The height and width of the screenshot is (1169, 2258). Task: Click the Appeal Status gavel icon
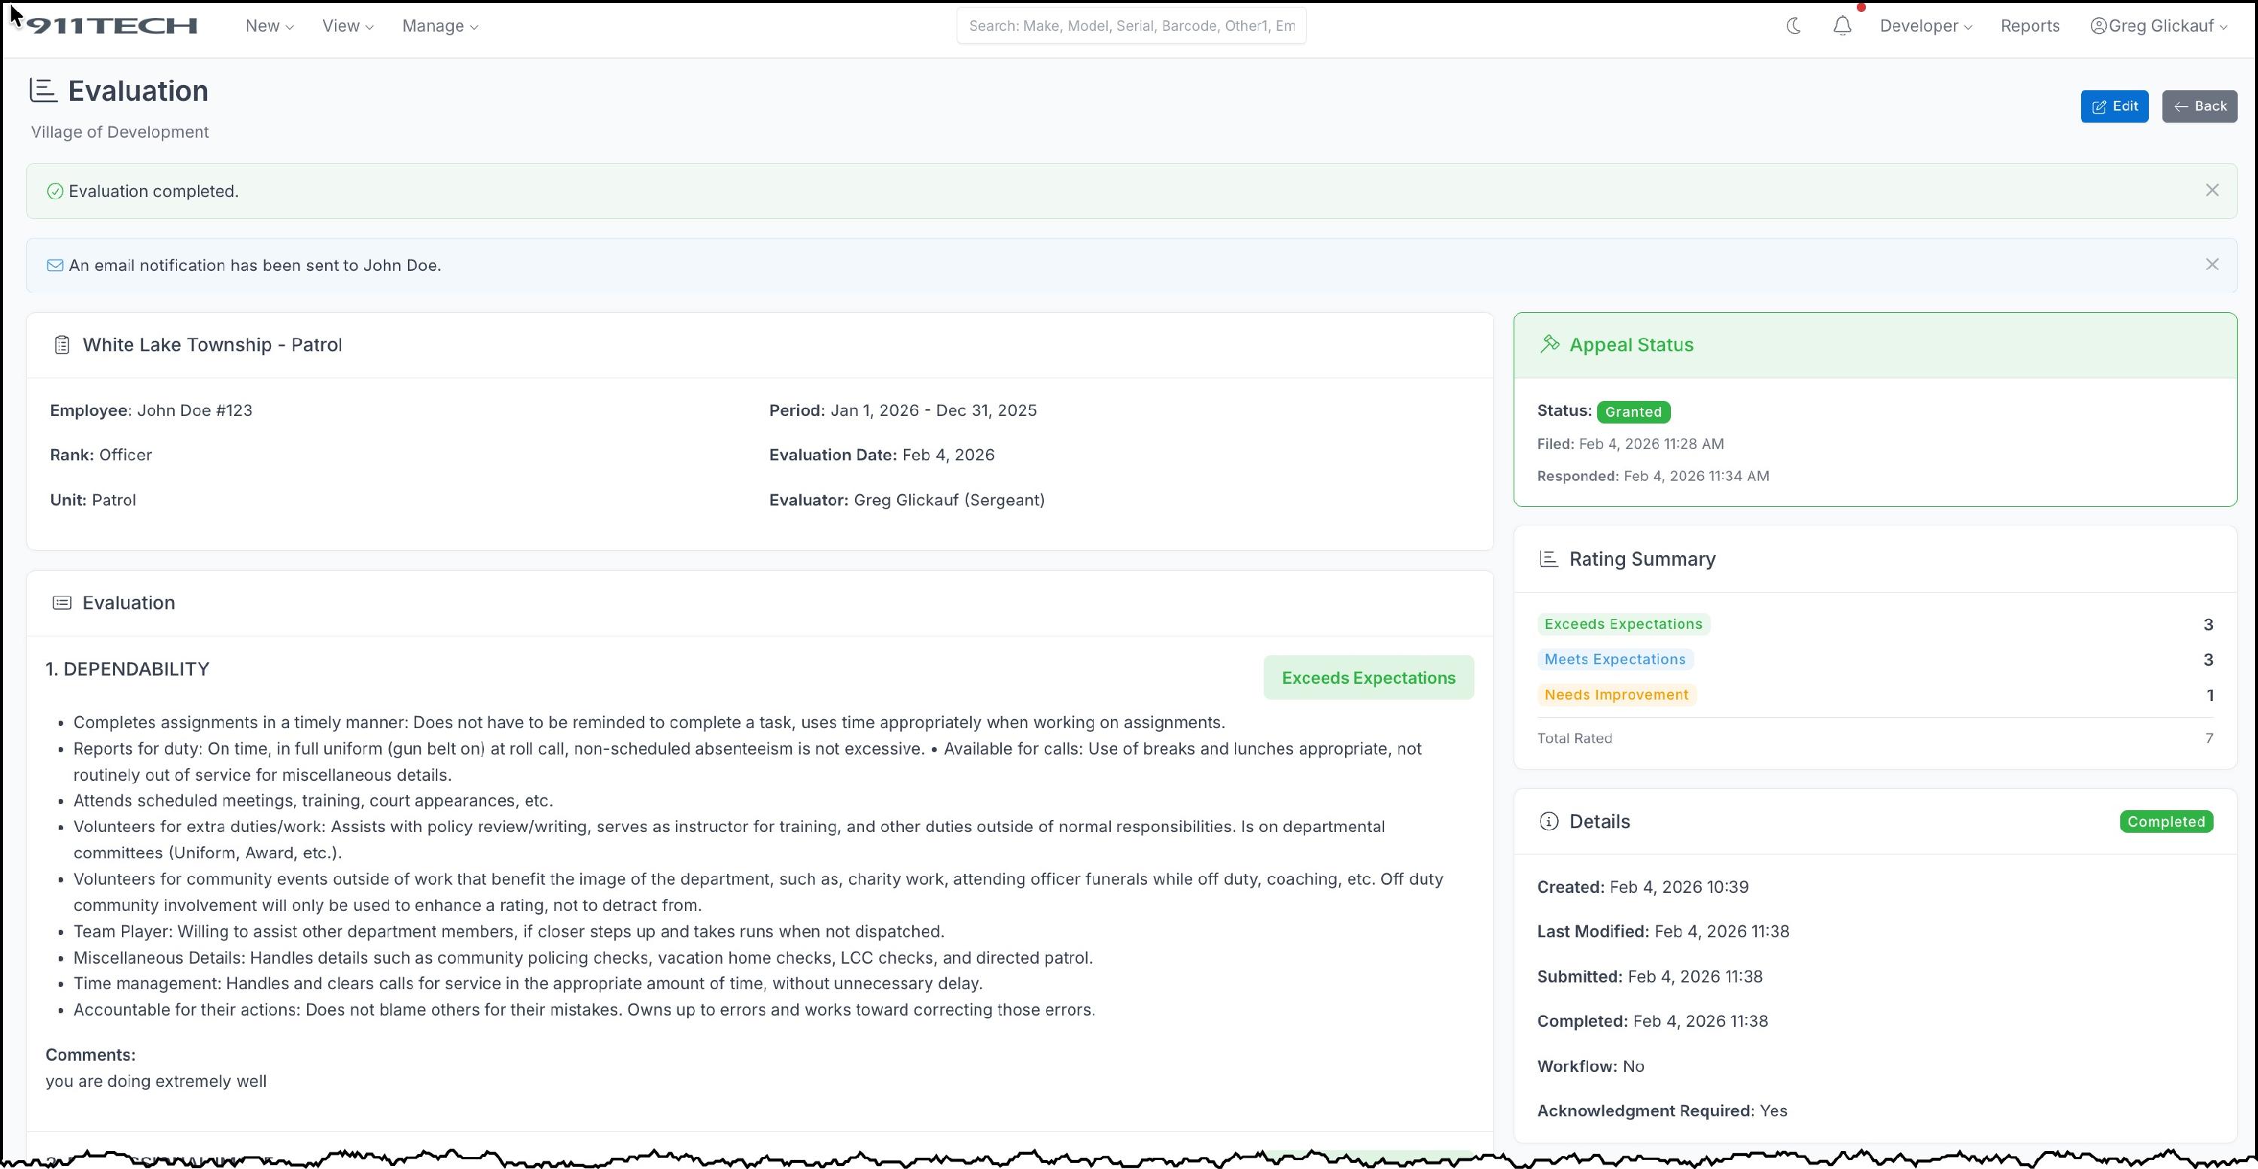click(1550, 345)
